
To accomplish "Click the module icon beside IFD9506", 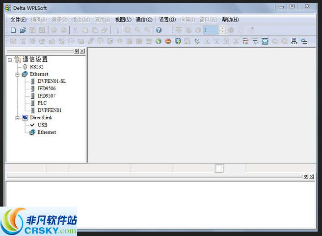I will pos(32,88).
